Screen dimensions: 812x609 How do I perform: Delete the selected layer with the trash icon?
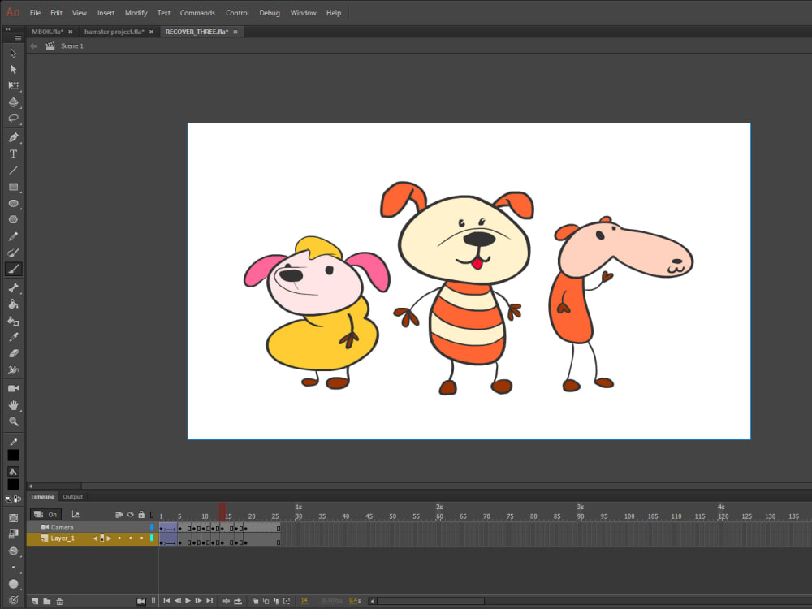pyautogui.click(x=59, y=601)
